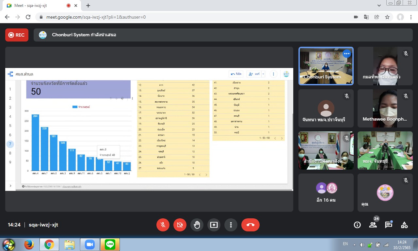Open the chat panel
The image size is (418, 251).
[388, 225]
